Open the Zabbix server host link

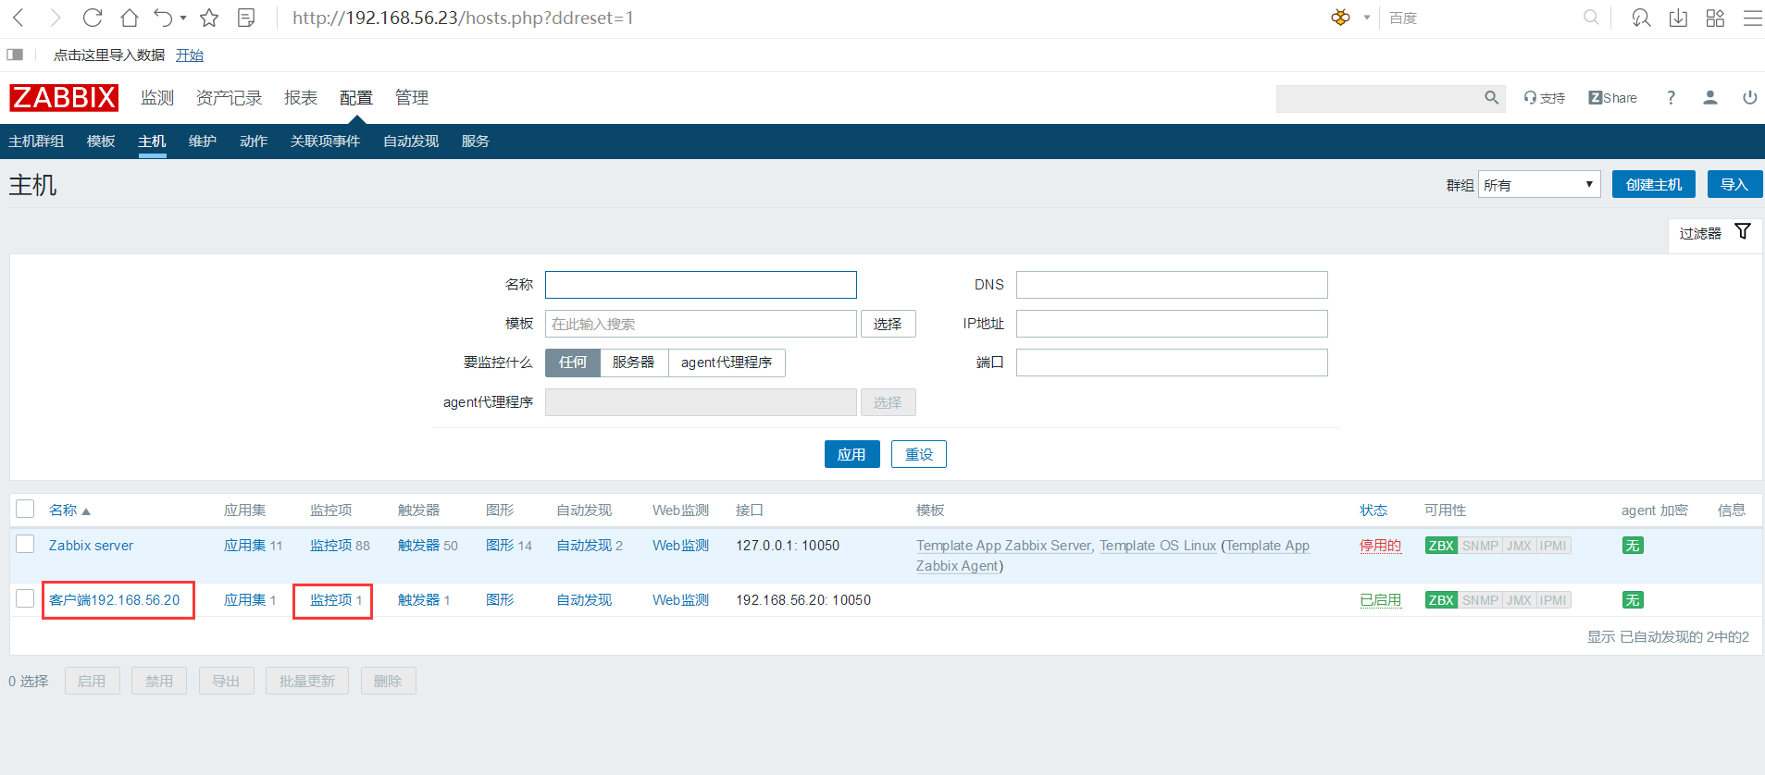click(91, 546)
